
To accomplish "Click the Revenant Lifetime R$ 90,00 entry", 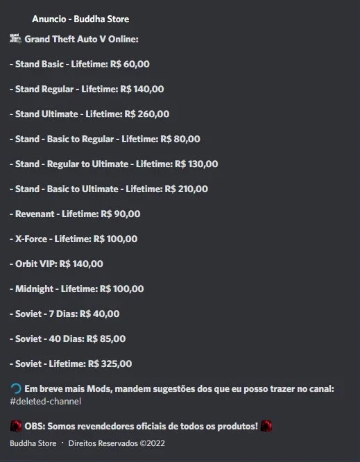I will coord(75,214).
